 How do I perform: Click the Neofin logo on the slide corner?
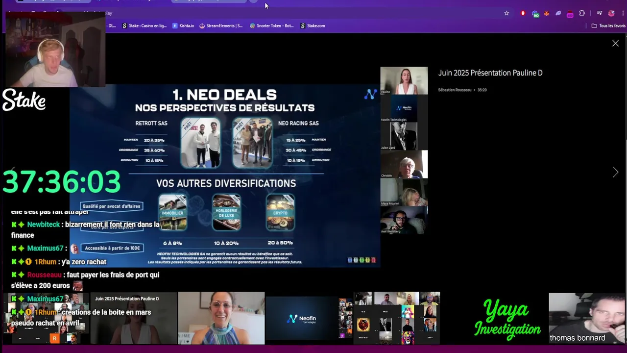pos(371,94)
